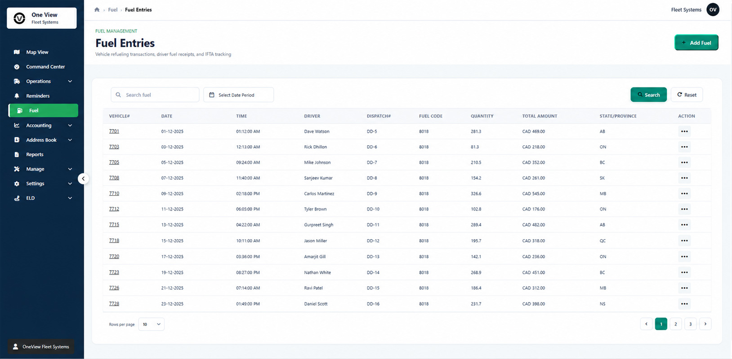Click the next page arrow
This screenshot has height=359, width=732.
coord(705,324)
